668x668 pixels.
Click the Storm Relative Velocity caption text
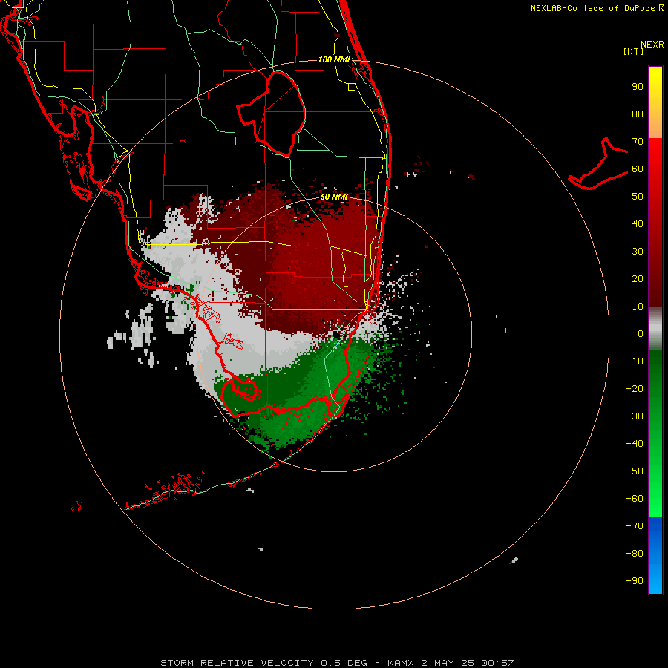(337, 663)
